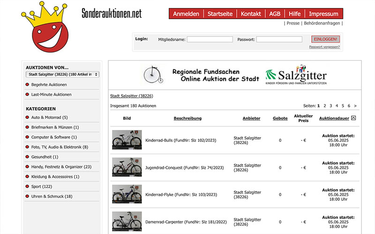Click the Mitgliedsname input field
The image size is (375, 234).
(210, 39)
